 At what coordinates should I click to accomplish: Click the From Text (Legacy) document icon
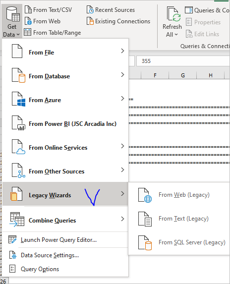145,219
